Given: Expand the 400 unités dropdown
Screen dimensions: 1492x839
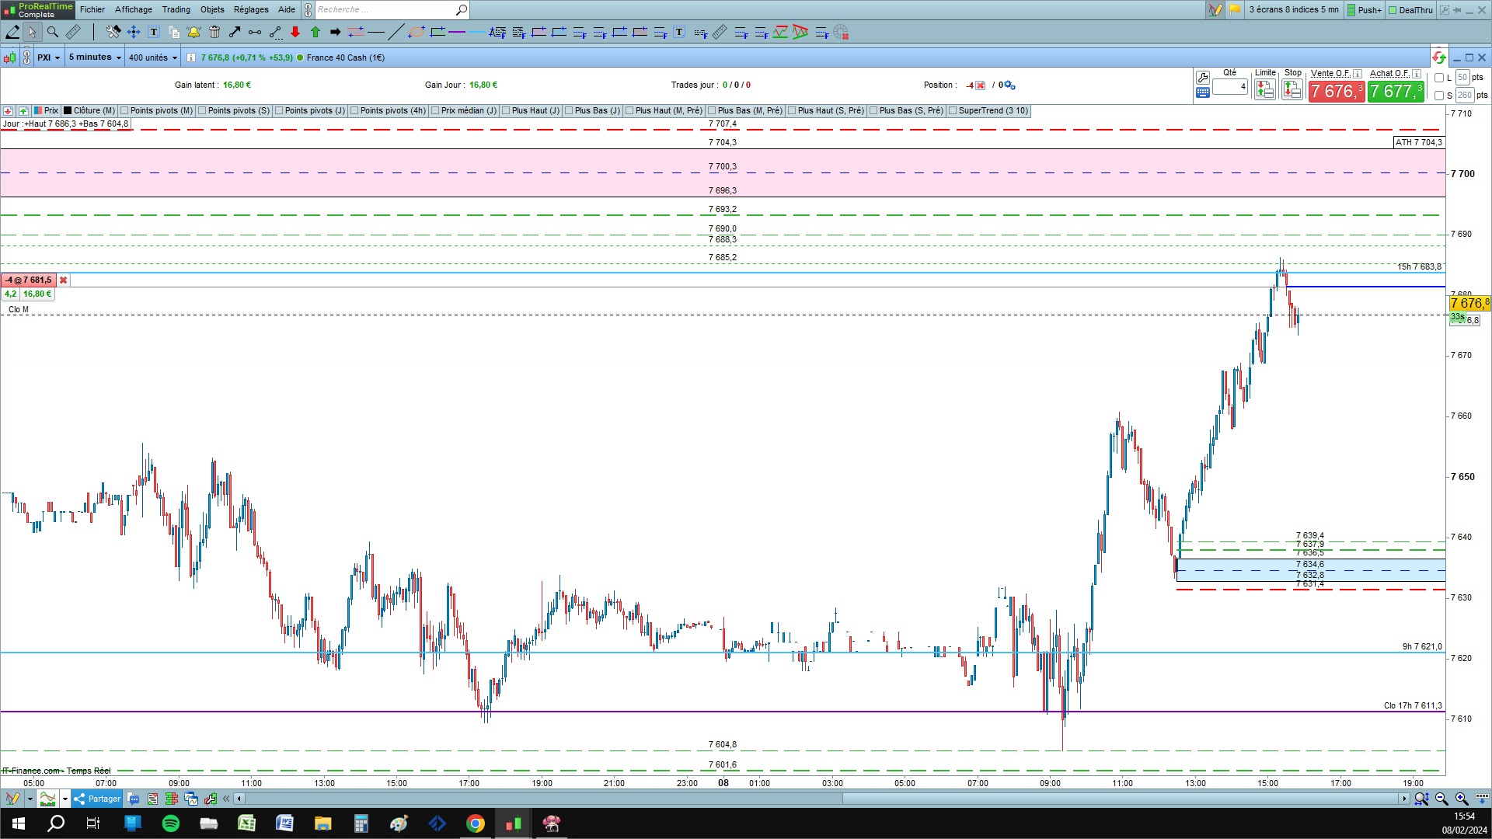Looking at the screenshot, I should (x=152, y=57).
